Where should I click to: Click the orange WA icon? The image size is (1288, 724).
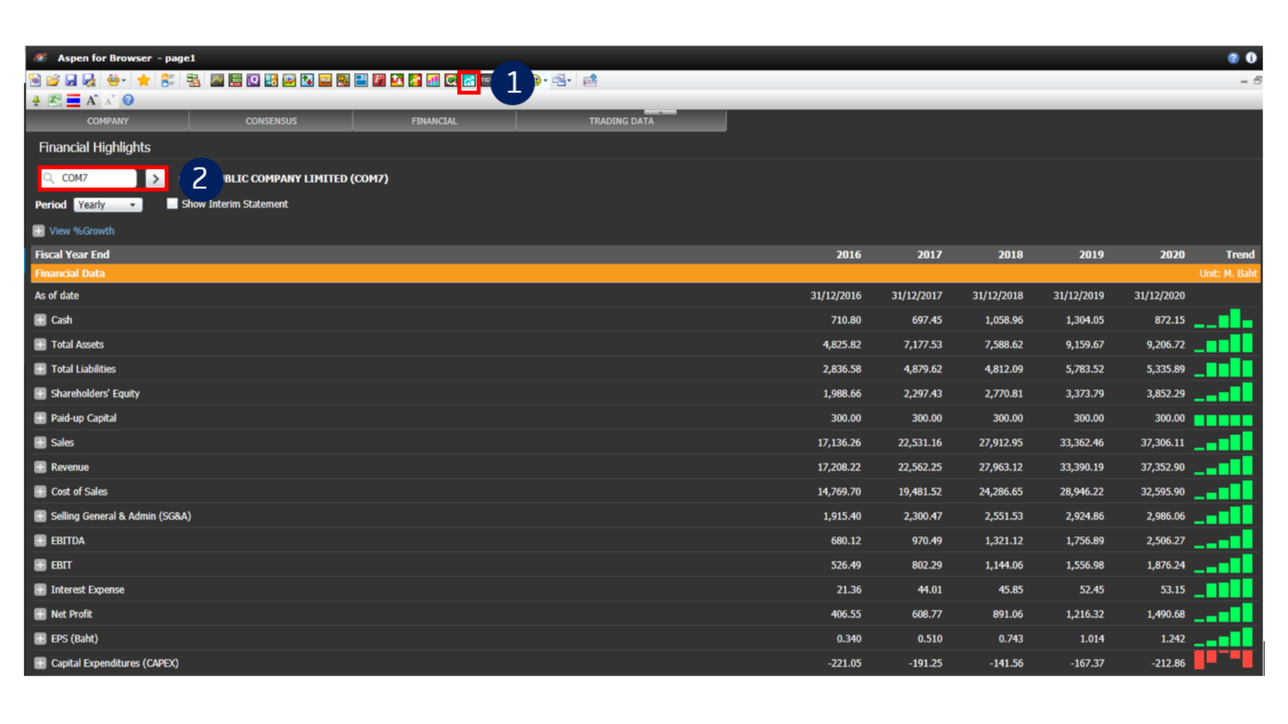(325, 81)
